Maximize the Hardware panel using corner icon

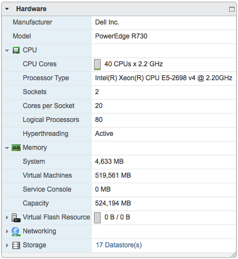coord(232,9)
